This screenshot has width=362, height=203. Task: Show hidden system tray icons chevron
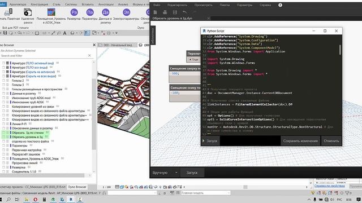click(x=309, y=199)
